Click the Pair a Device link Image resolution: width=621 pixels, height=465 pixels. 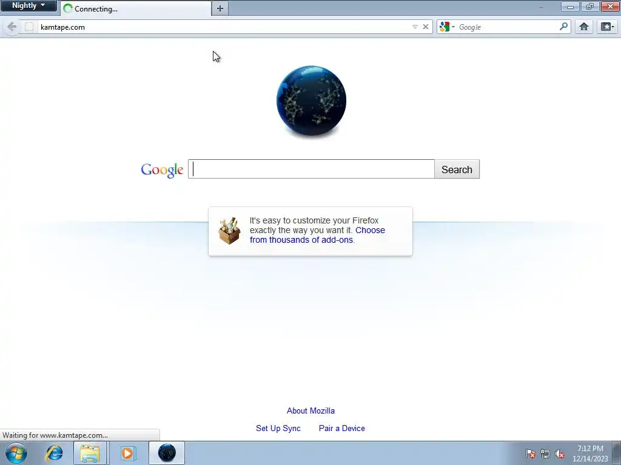(x=342, y=428)
